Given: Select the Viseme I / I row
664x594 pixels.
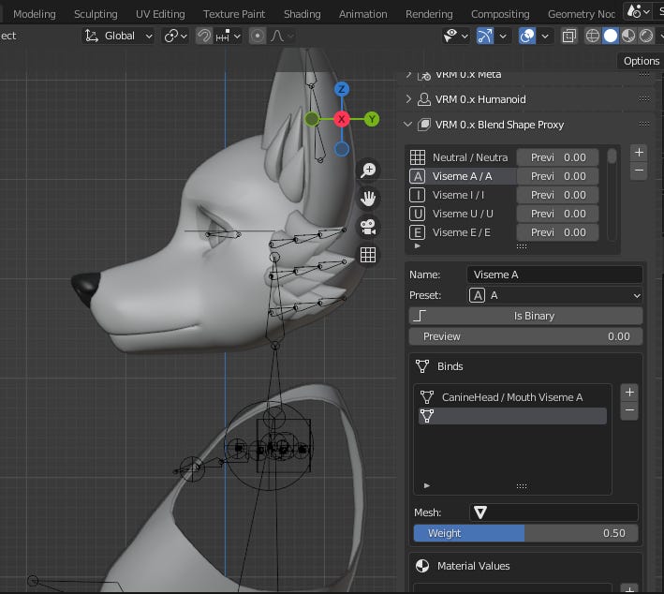Looking at the screenshot, I should (x=462, y=195).
